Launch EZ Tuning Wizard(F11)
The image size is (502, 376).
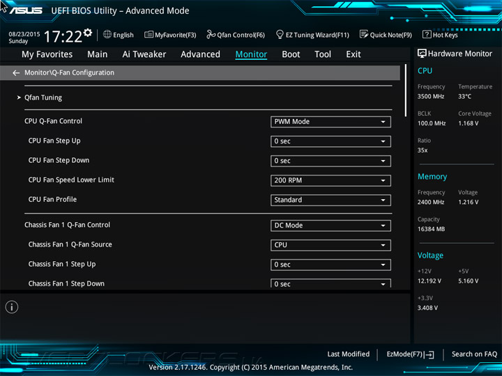(312, 35)
